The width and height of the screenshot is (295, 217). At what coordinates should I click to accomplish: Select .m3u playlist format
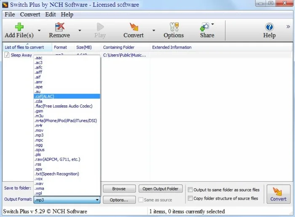pyautogui.click(x=67, y=116)
